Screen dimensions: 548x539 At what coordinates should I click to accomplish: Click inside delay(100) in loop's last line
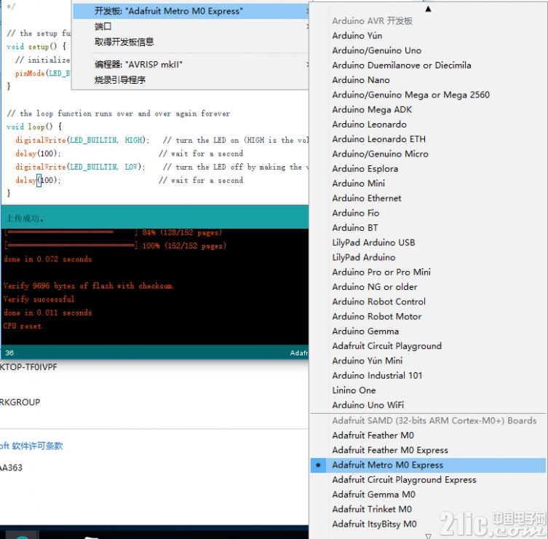38,180
